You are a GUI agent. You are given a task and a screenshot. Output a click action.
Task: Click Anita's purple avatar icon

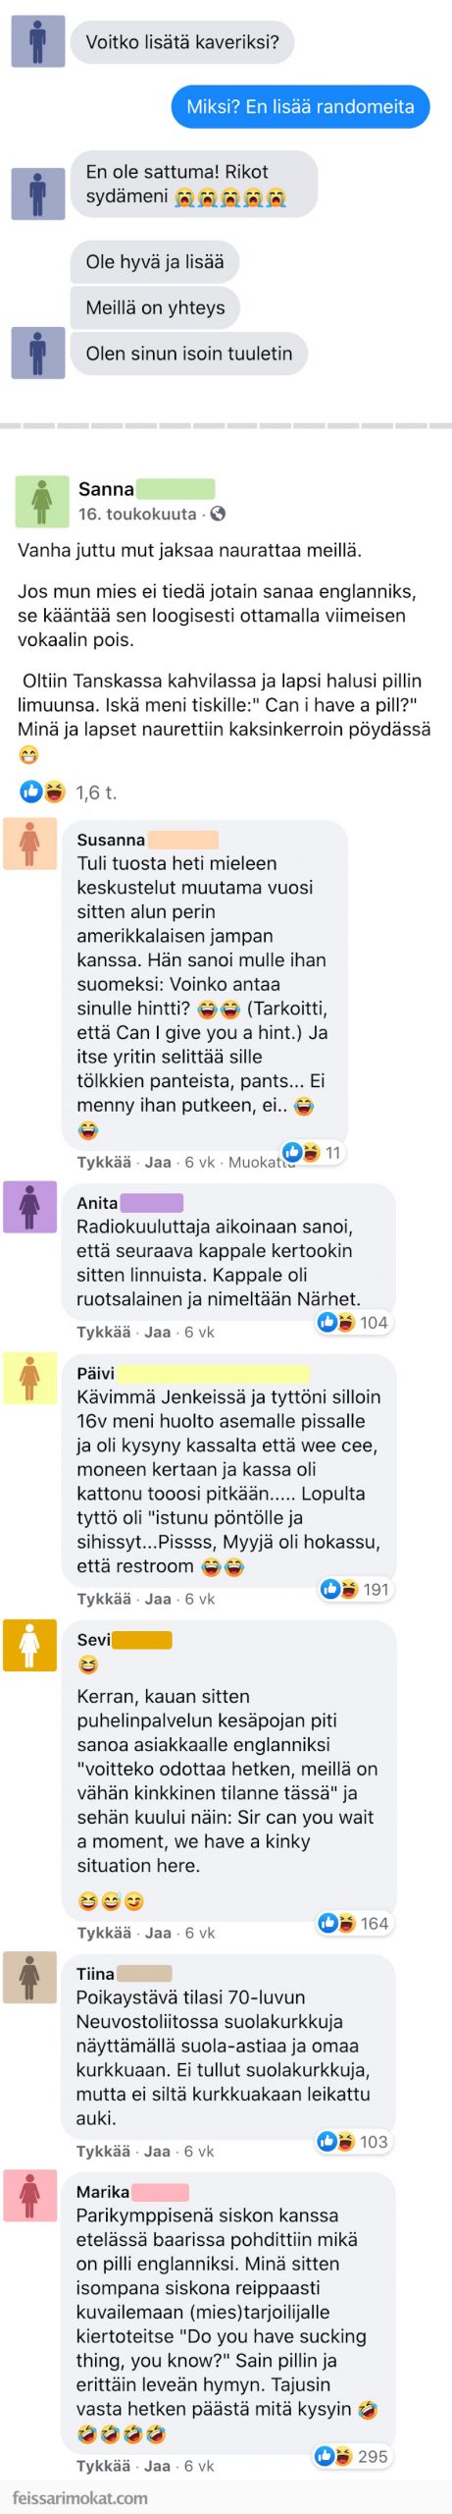tap(29, 1205)
